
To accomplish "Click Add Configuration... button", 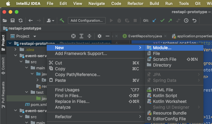I will click(x=87, y=20).
